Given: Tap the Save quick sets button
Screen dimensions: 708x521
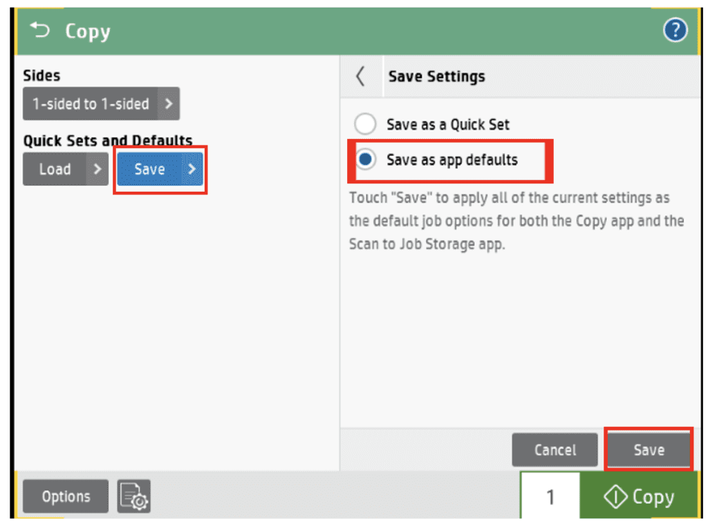Looking at the screenshot, I should click(156, 169).
